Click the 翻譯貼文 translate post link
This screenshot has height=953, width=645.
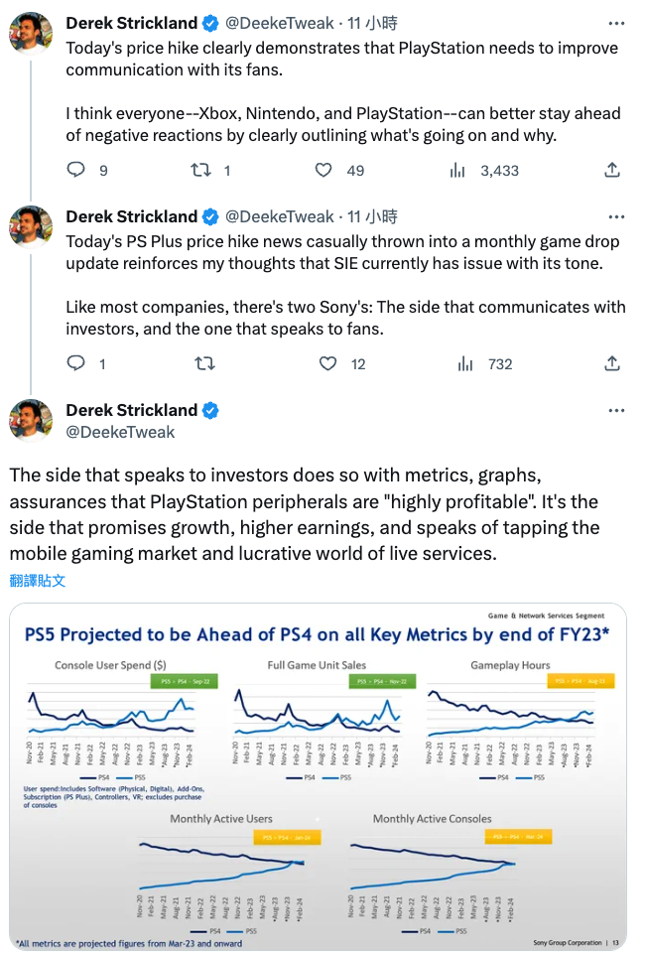point(37,581)
